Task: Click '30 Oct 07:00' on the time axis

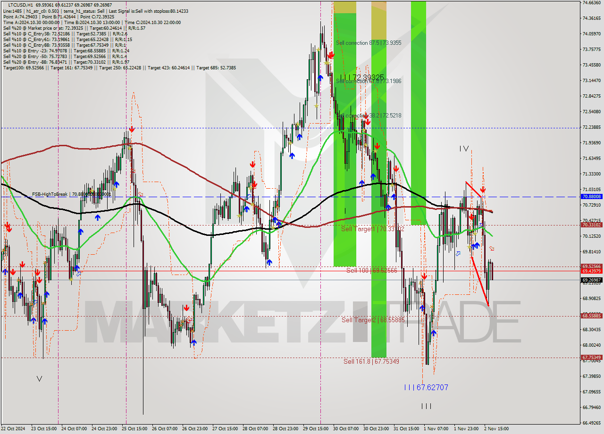Action: coord(346,429)
